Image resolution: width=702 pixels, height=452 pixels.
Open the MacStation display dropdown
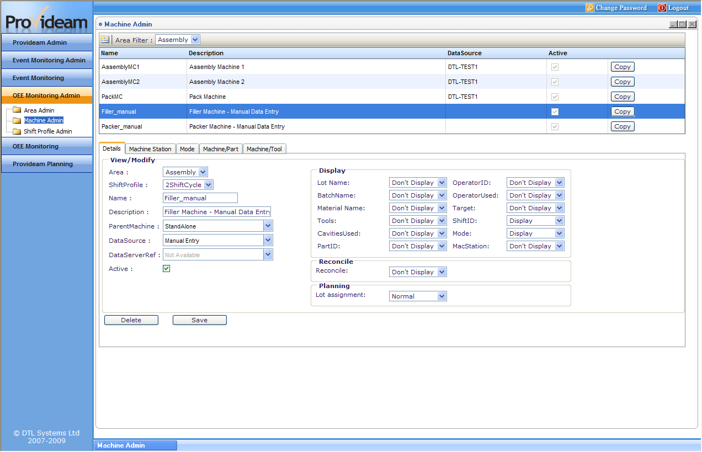(x=535, y=246)
